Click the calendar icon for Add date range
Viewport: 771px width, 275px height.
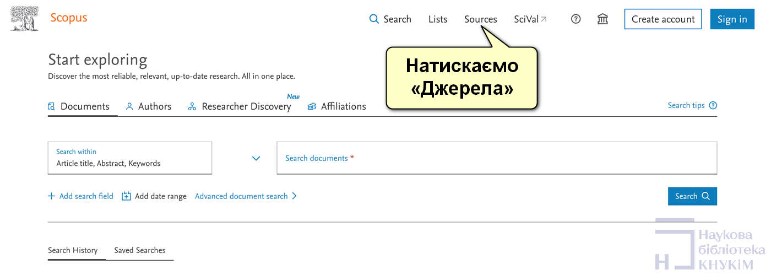(x=126, y=196)
